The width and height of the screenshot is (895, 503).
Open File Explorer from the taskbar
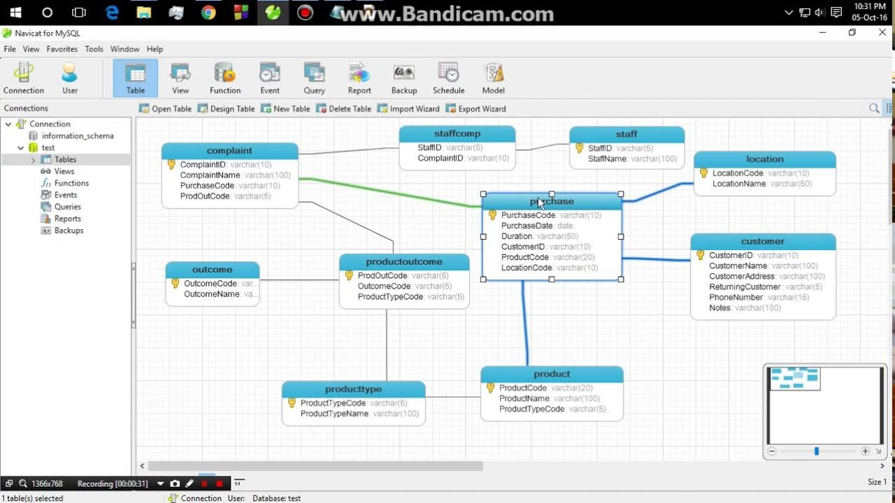(x=144, y=13)
